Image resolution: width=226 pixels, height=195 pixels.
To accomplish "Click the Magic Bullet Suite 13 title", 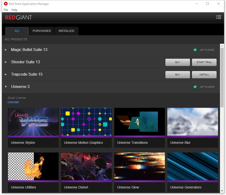I will [x=29, y=50].
